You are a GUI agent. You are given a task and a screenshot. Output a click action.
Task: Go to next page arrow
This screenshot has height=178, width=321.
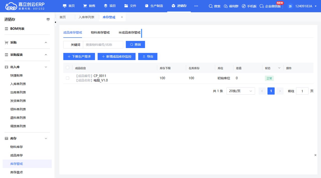280,91
